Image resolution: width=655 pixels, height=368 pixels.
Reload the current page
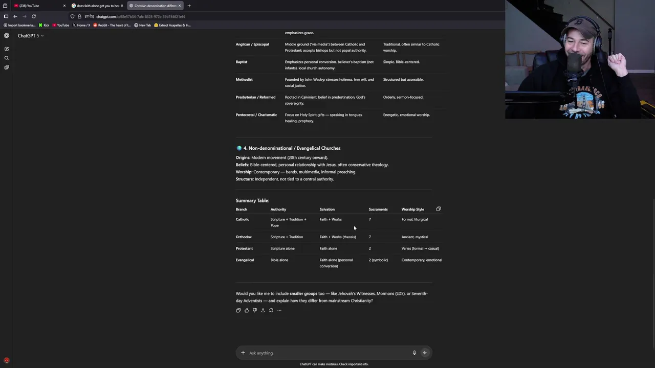tap(34, 16)
